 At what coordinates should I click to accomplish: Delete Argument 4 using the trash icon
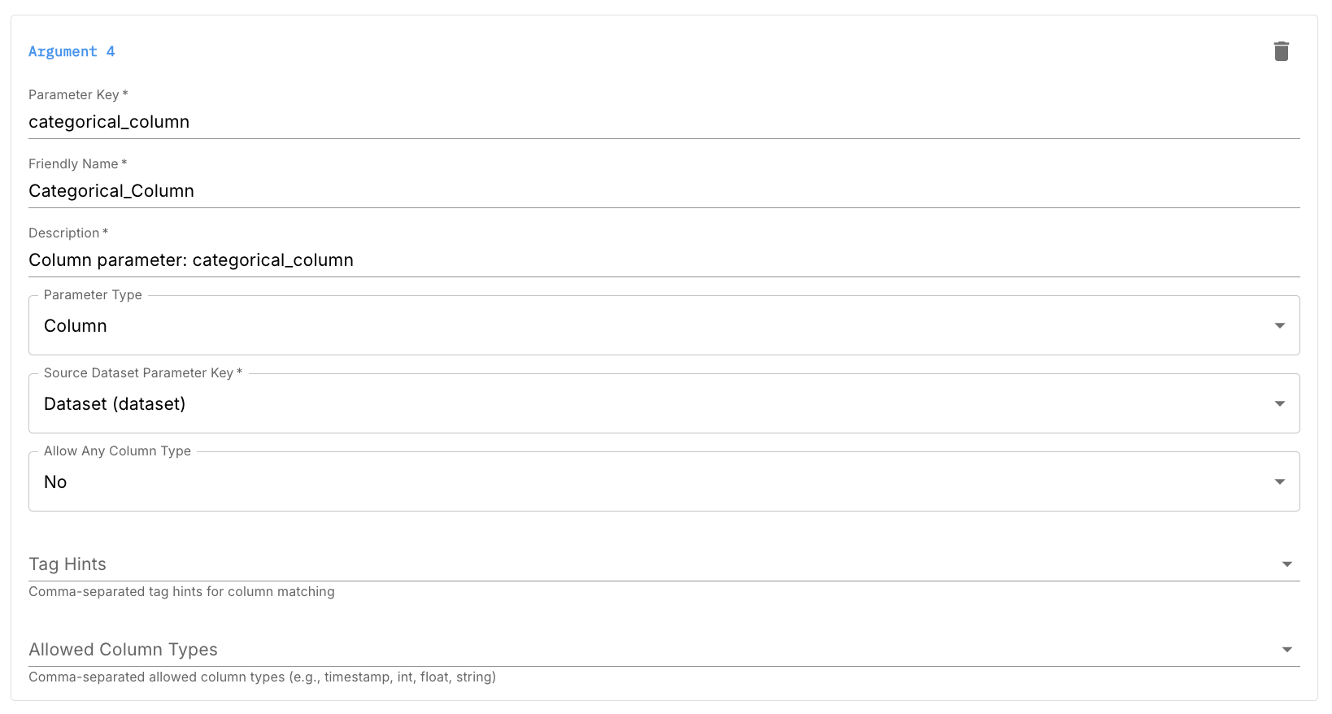[1282, 50]
